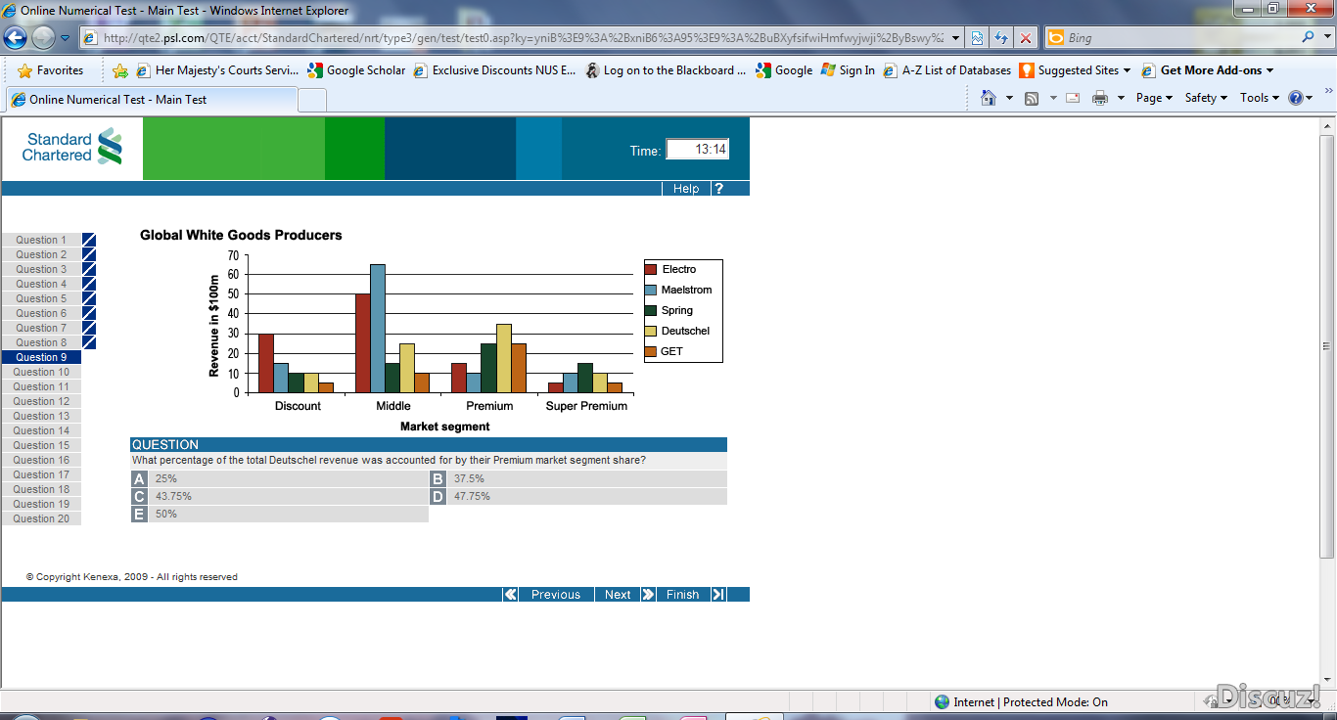Select answer option D 47.75%

578,497
